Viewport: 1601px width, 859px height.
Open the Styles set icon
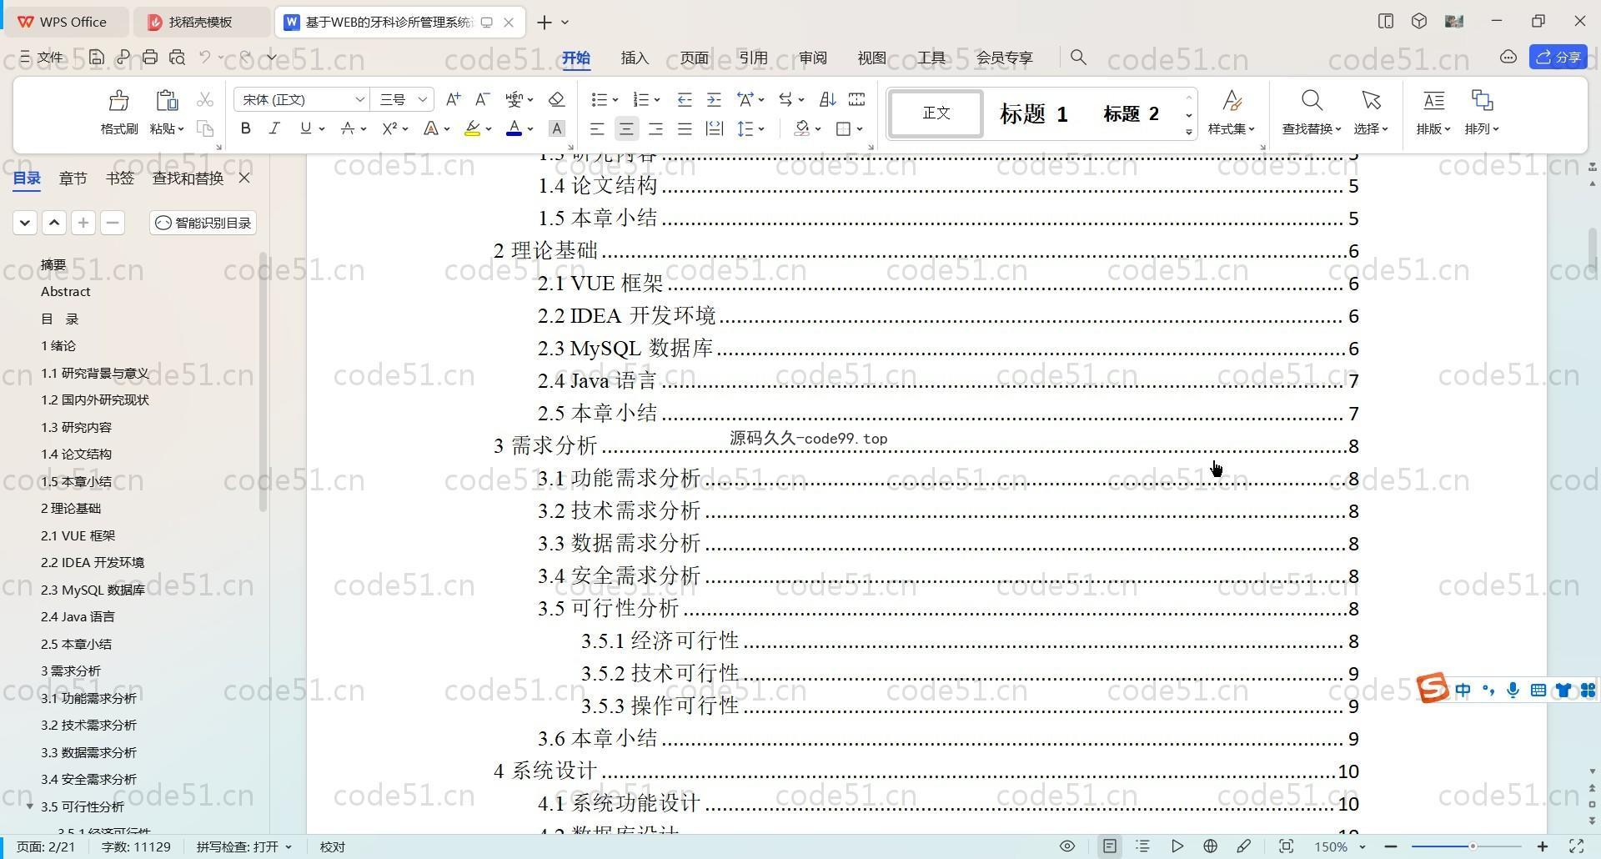click(x=1232, y=101)
